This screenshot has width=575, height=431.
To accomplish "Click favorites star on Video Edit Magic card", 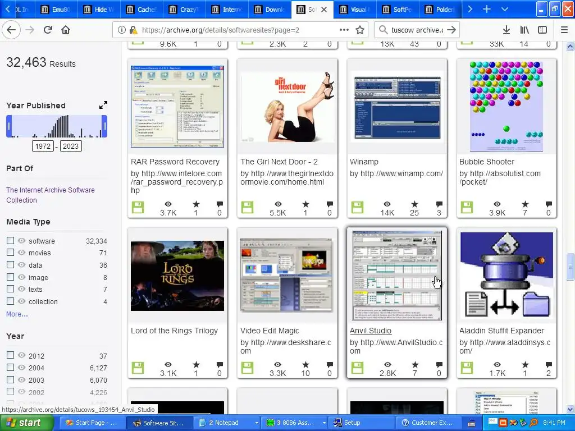I will [305, 364].
